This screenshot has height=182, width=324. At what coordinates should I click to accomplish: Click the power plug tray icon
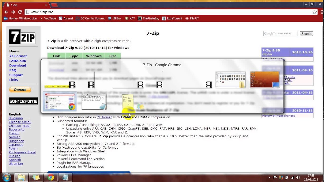pos(287,177)
